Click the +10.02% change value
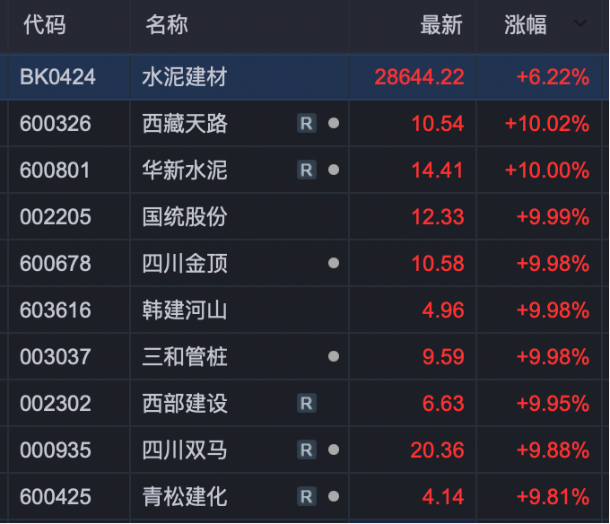This screenshot has width=610, height=524. point(547,124)
